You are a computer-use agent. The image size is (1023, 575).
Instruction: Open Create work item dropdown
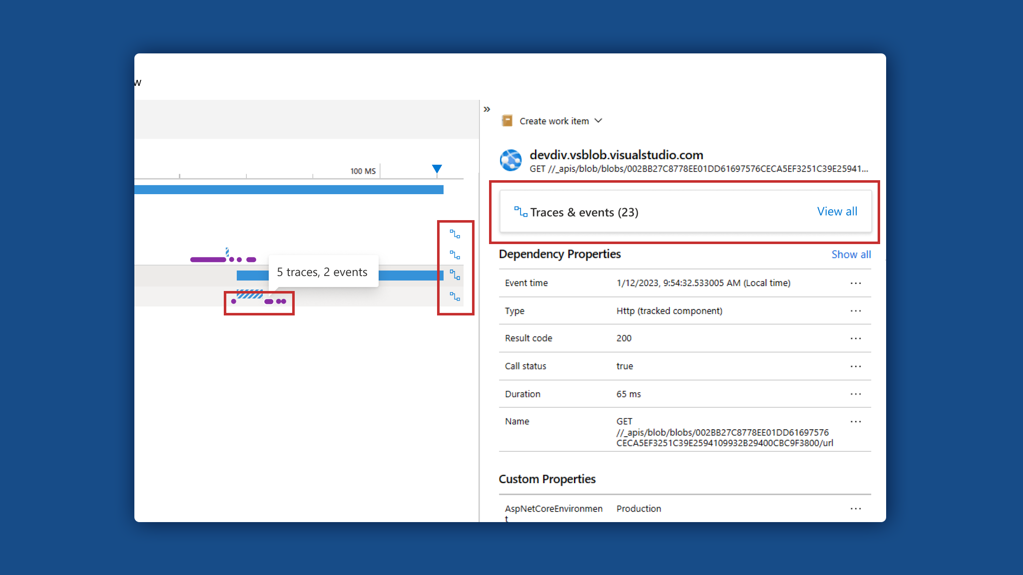[560, 121]
